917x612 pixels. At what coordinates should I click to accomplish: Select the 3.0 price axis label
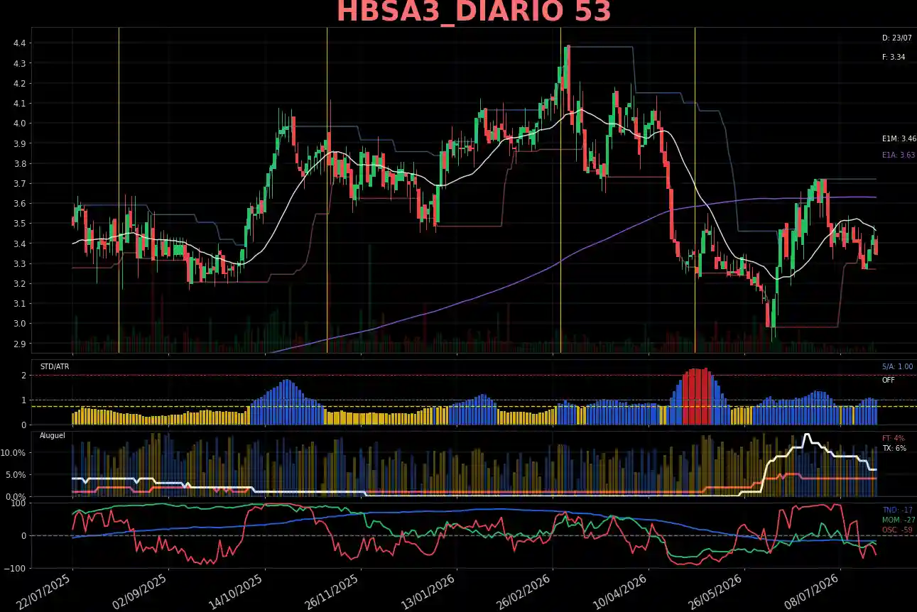[19, 324]
